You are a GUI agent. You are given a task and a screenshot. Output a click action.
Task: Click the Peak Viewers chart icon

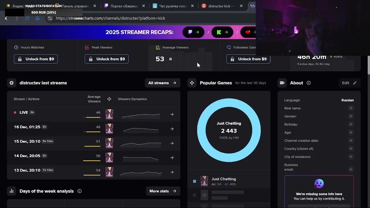pyautogui.click(x=87, y=47)
